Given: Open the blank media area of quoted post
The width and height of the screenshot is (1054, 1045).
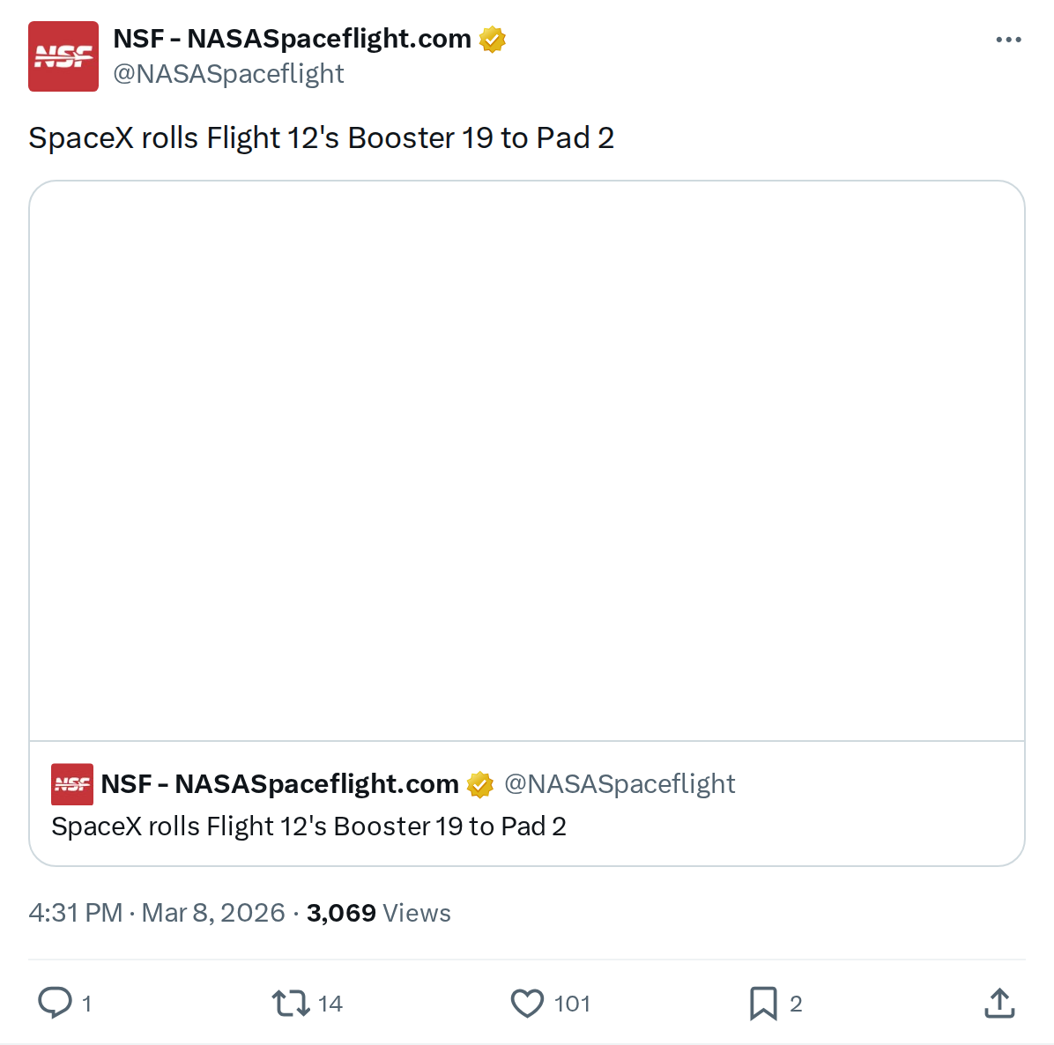Looking at the screenshot, I should [527, 461].
